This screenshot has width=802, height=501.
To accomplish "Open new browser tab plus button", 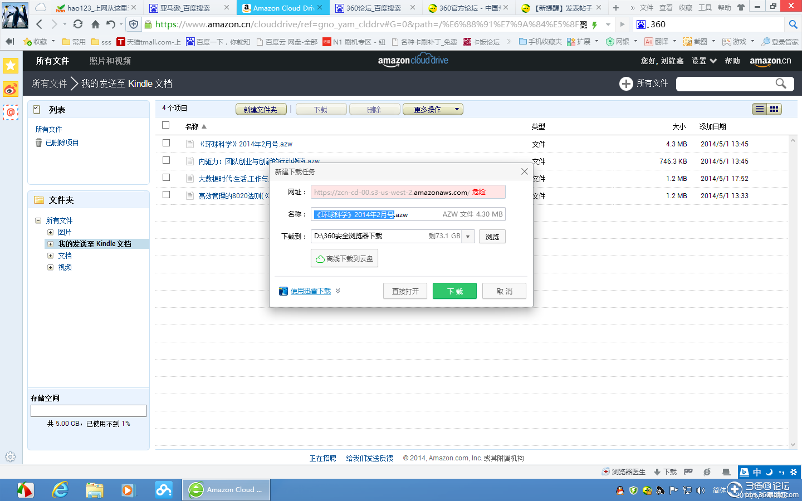I will pyautogui.click(x=615, y=8).
